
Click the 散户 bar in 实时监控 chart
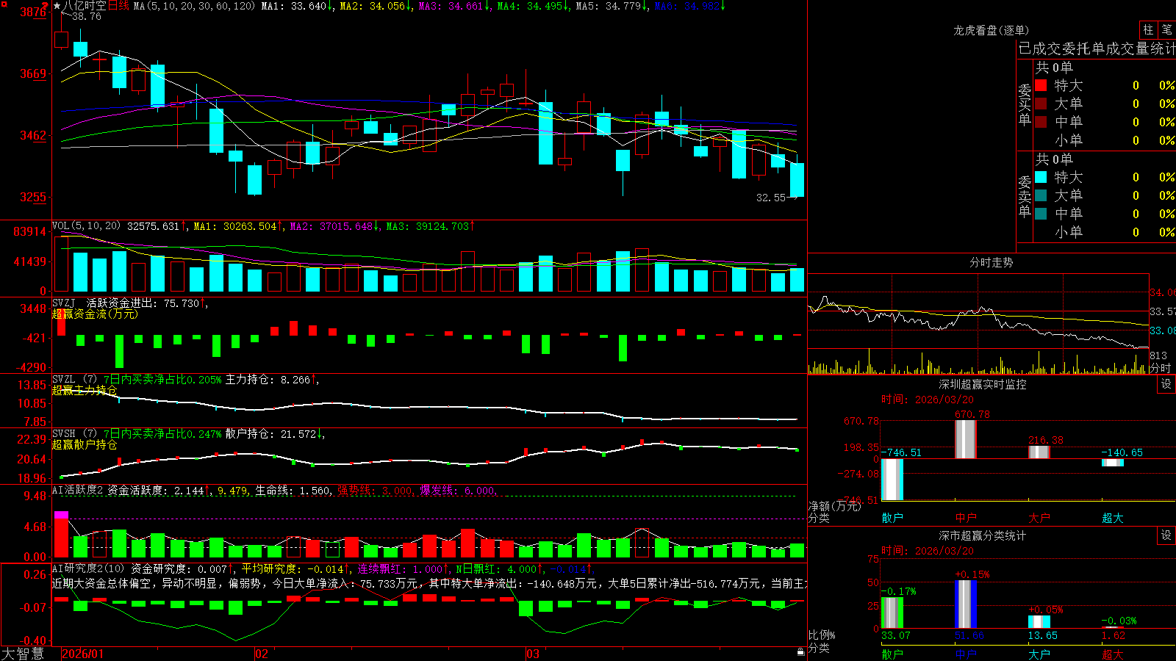[892, 480]
